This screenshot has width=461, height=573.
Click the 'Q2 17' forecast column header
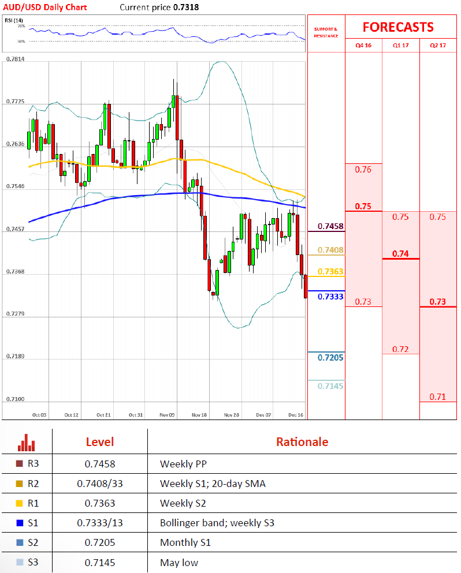438,46
